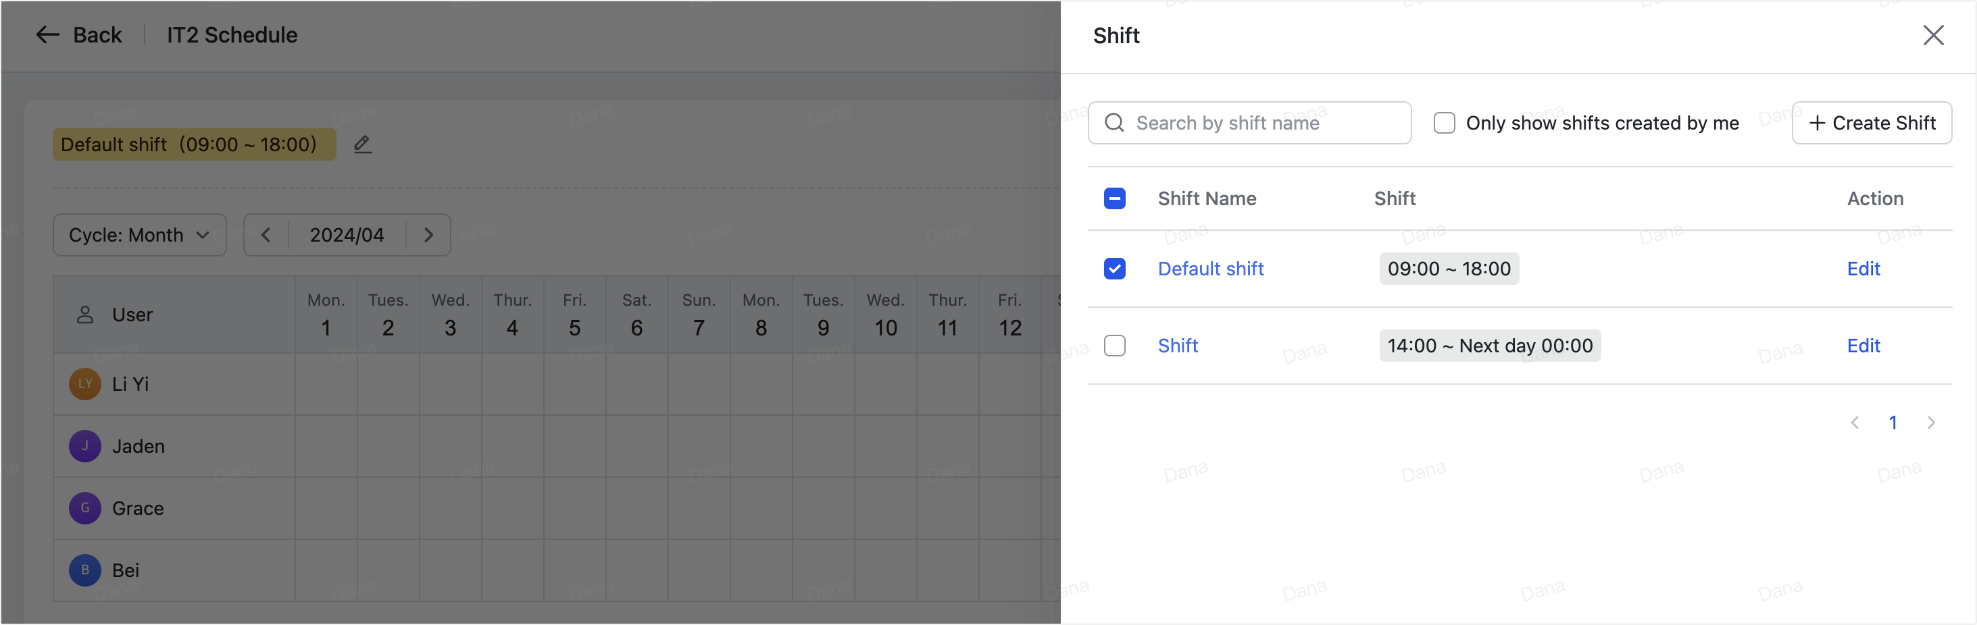Click the plus icon on Create Shift

click(1817, 123)
